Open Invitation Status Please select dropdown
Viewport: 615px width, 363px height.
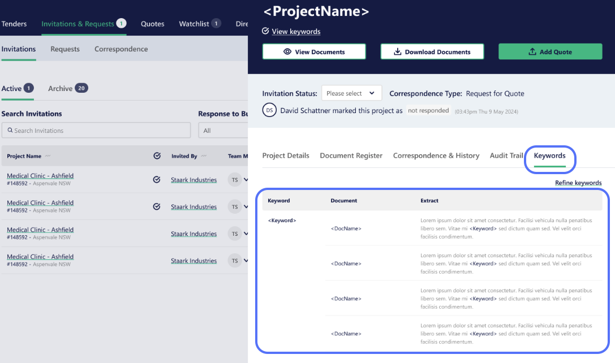coord(351,93)
